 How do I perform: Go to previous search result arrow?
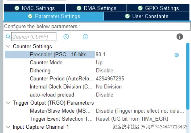coord(66,37)
